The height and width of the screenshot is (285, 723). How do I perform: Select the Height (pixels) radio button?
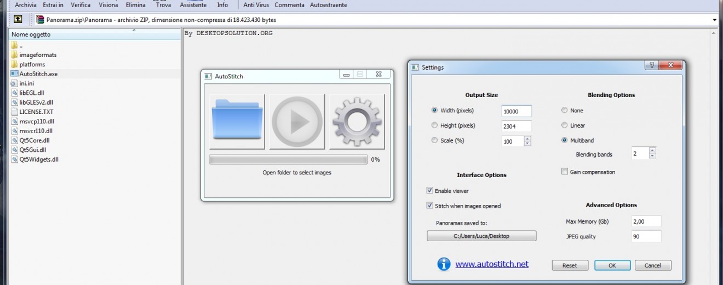[434, 126]
